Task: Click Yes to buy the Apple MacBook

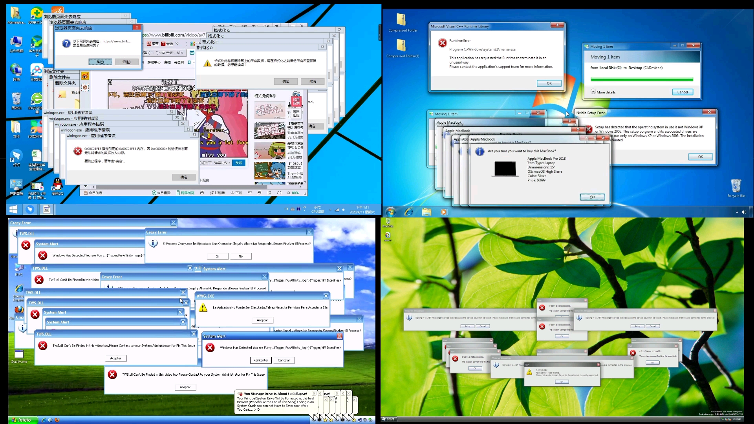Action: (x=592, y=197)
